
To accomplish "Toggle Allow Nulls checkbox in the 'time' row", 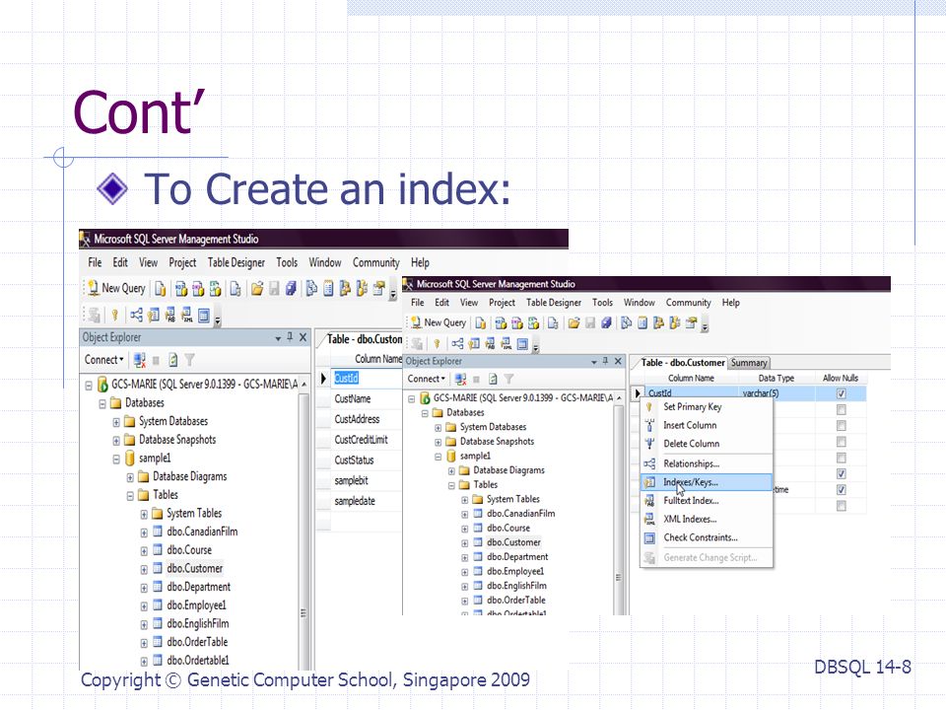I will point(841,490).
